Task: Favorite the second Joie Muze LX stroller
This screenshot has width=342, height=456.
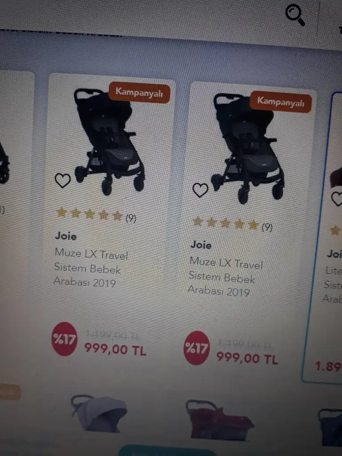Action: 200,190
